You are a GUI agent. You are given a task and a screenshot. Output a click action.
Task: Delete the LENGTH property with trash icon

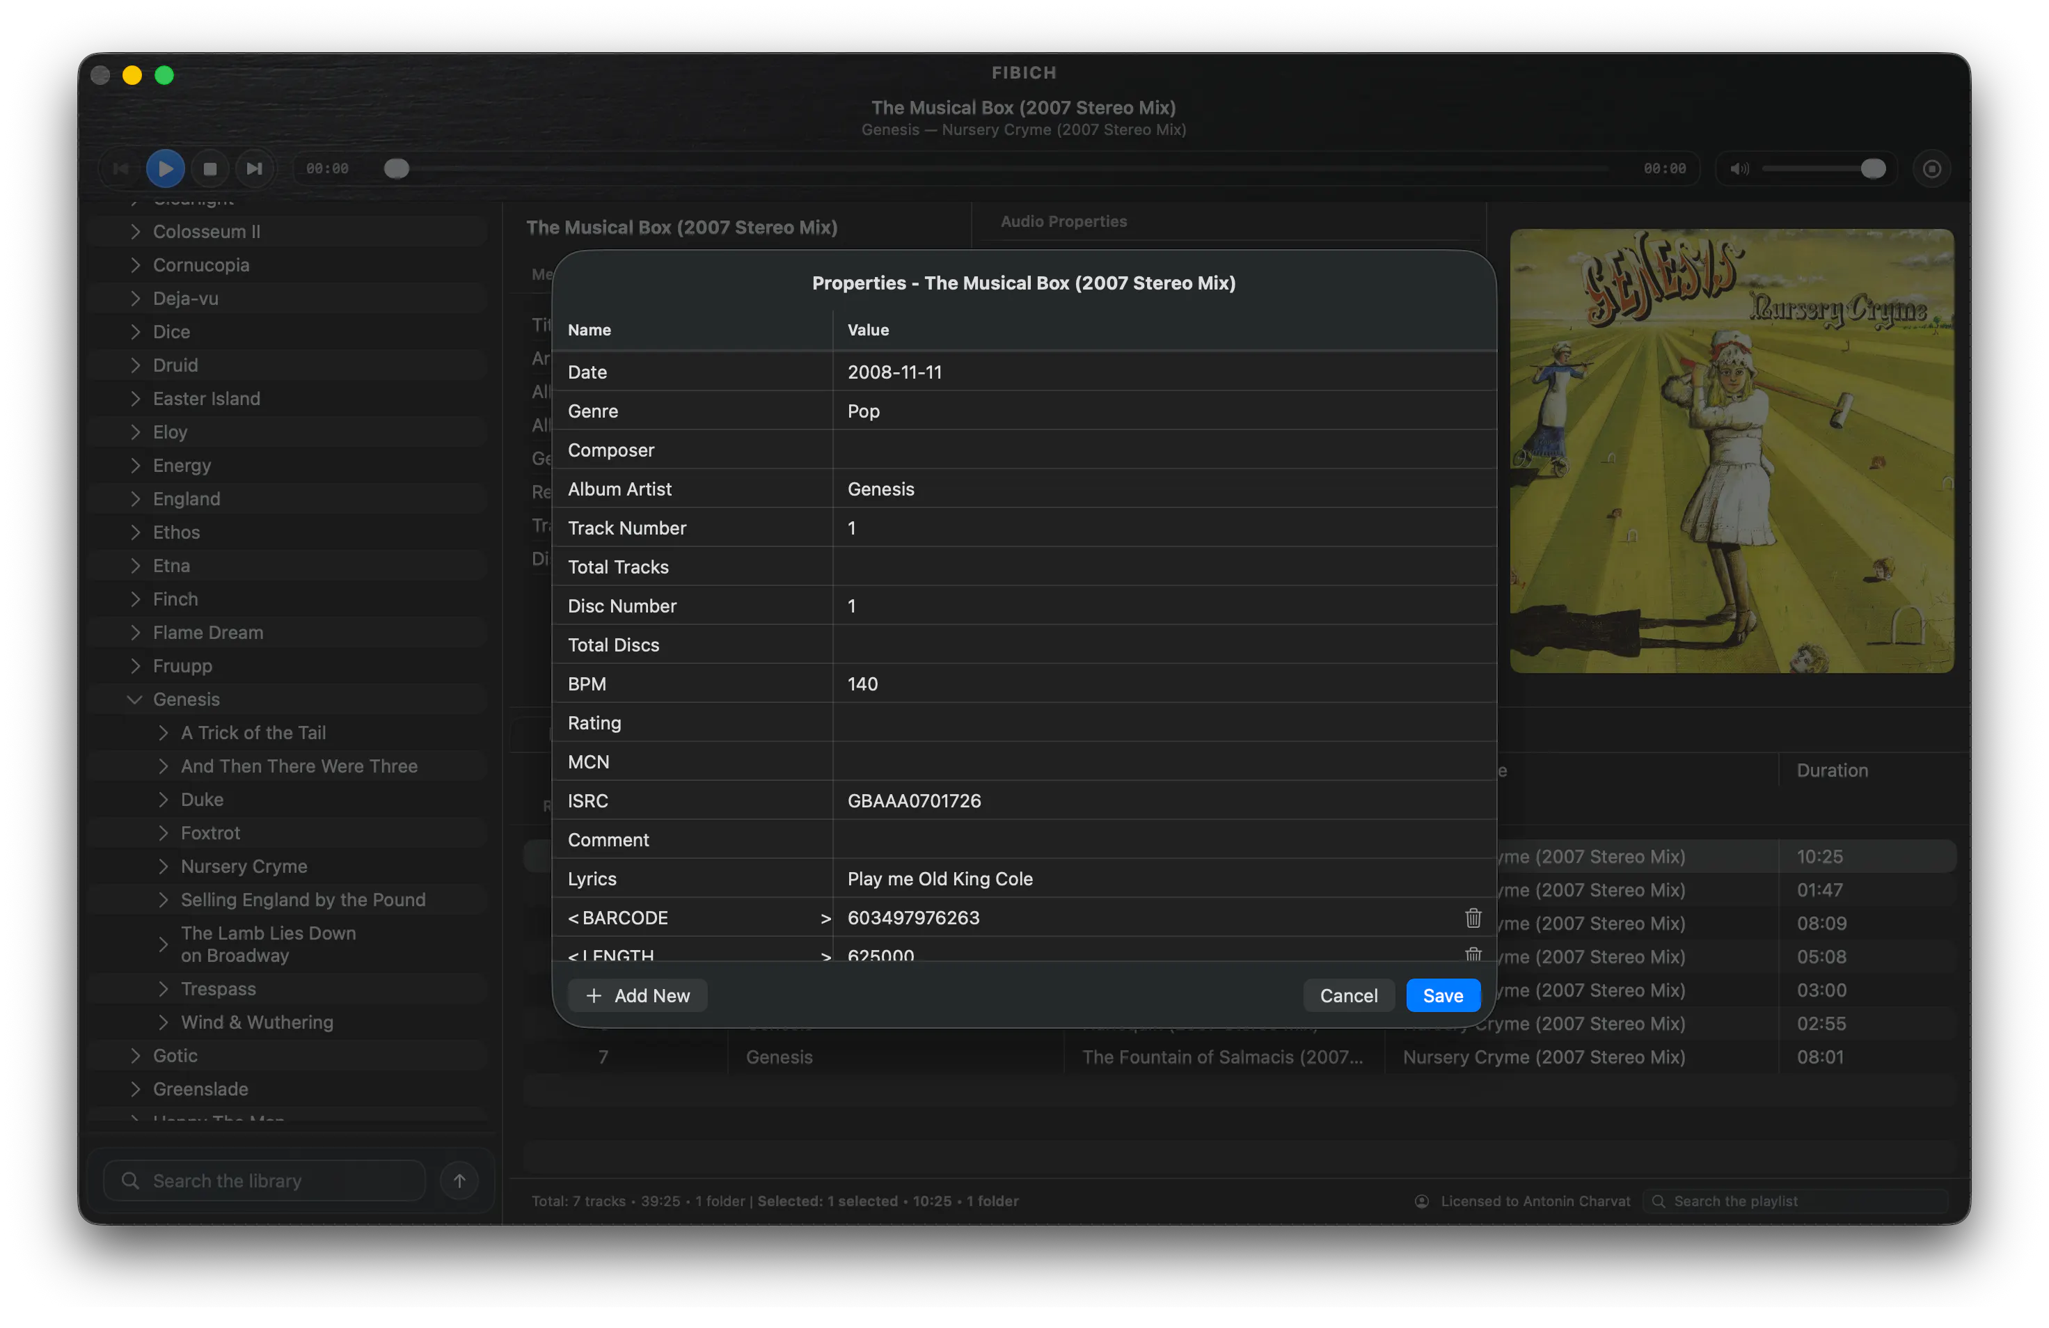[1473, 953]
